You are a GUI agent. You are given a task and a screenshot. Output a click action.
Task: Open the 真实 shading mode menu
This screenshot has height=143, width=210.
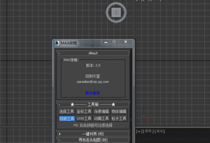coord(160,131)
